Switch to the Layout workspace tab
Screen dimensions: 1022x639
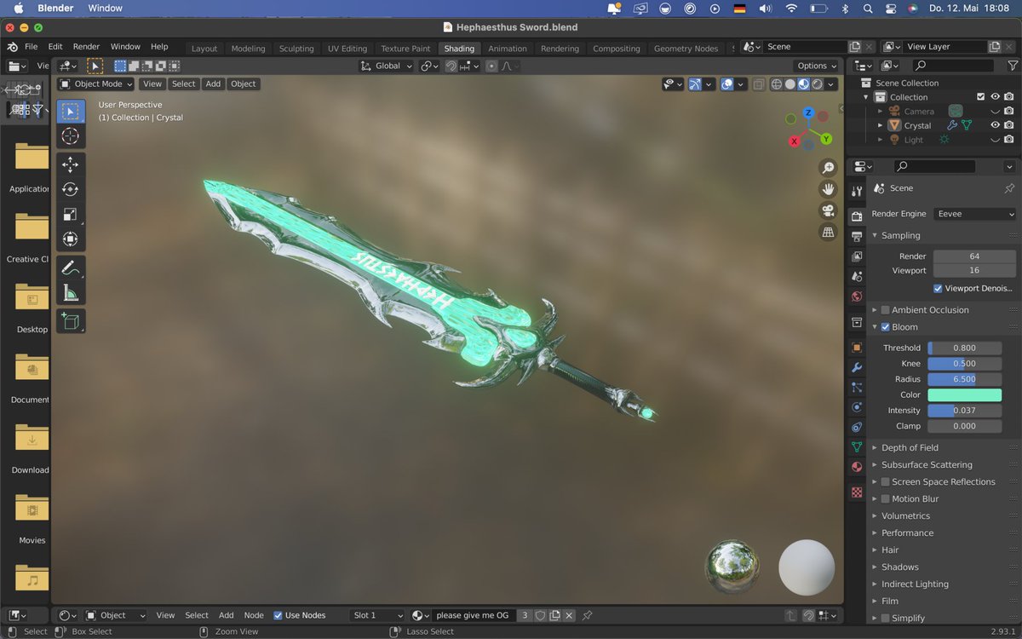pos(204,49)
